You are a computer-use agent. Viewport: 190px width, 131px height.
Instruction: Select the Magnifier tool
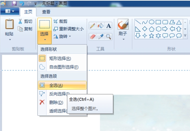point(108,37)
